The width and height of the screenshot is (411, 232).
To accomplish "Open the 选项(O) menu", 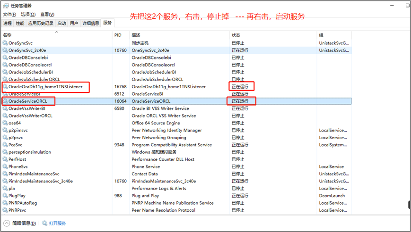I will (28, 14).
